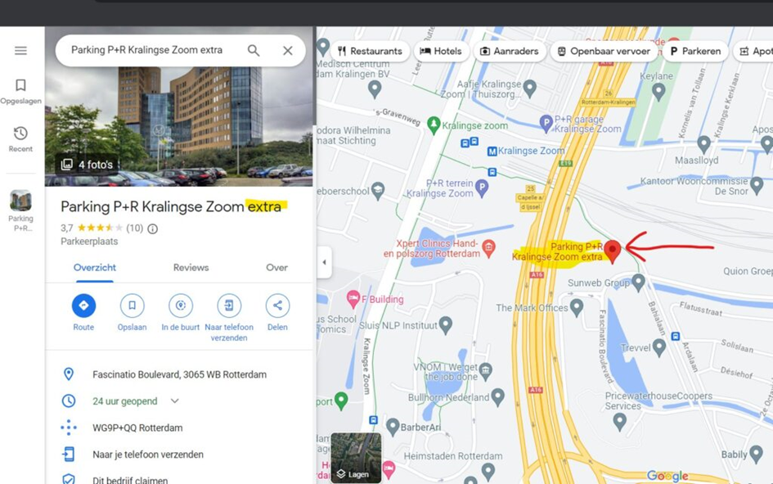Filter map by Parkeren chip
773x484 pixels.
pyautogui.click(x=695, y=52)
